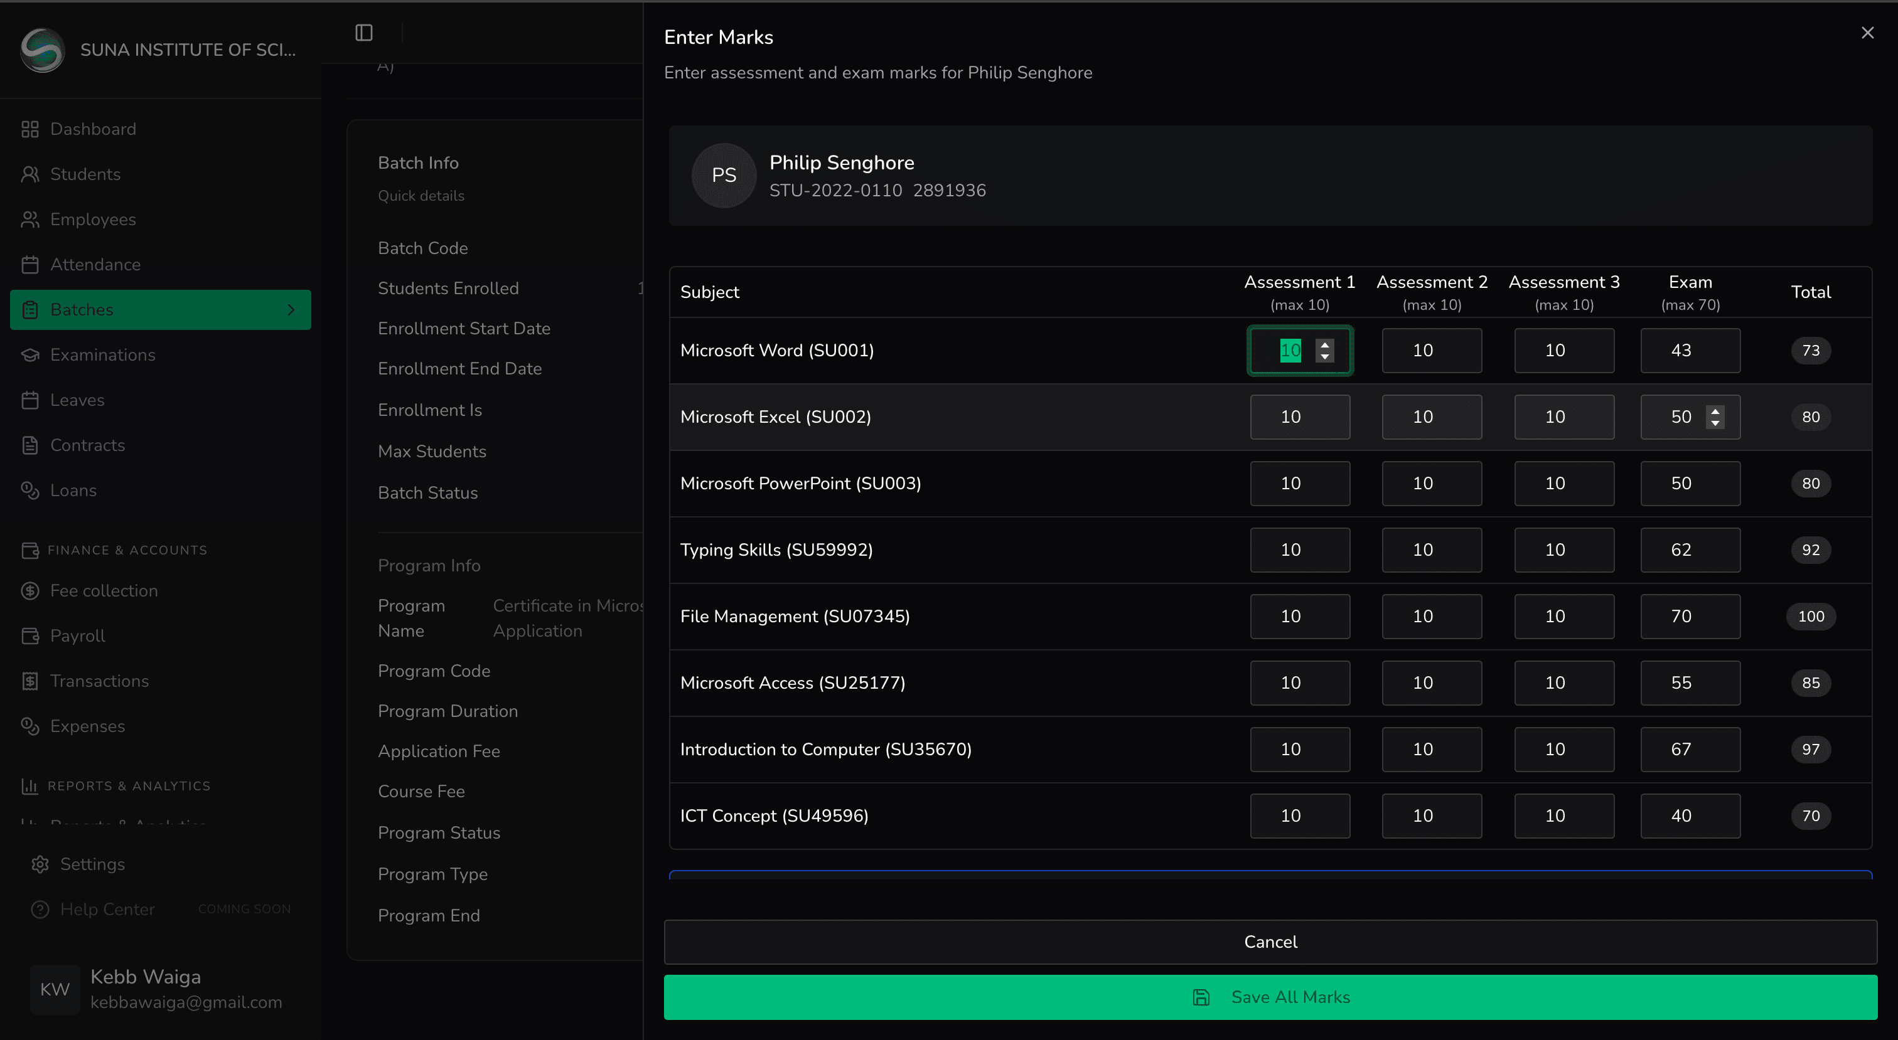Open the Attendance menu item
Viewport: 1898px width, 1040px height.
click(x=95, y=265)
